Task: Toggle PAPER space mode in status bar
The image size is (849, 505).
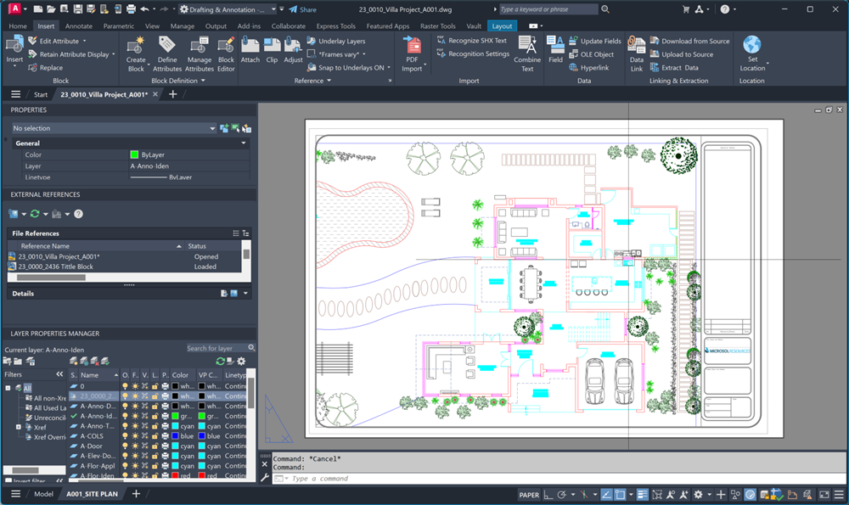Action: click(x=529, y=495)
